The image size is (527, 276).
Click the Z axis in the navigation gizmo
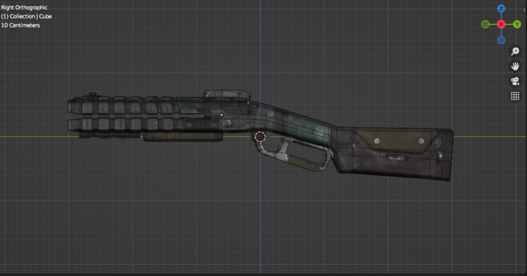coord(501,8)
